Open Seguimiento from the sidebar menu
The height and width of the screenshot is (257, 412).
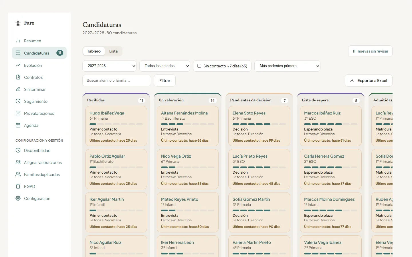[39, 101]
